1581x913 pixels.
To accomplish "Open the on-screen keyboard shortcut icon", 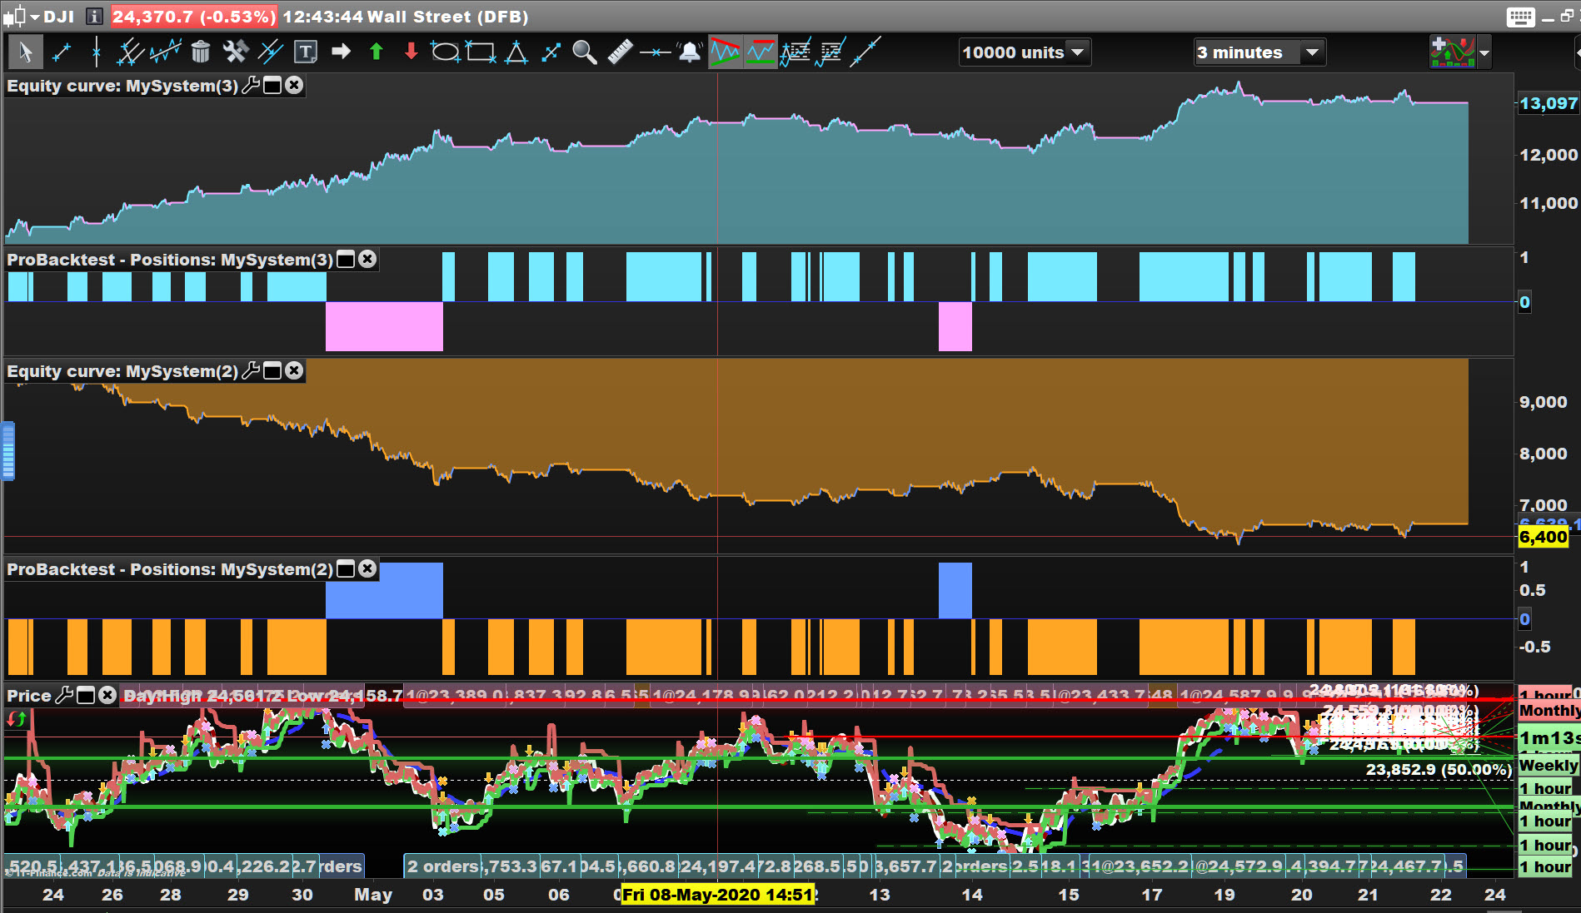I will (1520, 17).
